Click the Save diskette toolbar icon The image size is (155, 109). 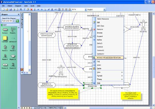(x=10, y=9)
